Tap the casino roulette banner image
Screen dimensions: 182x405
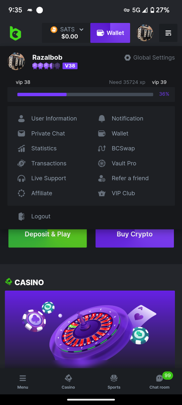click(90, 329)
